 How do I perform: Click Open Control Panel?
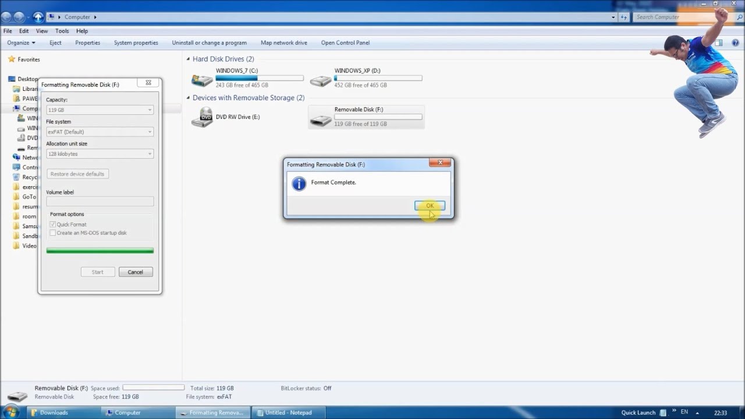pos(346,42)
